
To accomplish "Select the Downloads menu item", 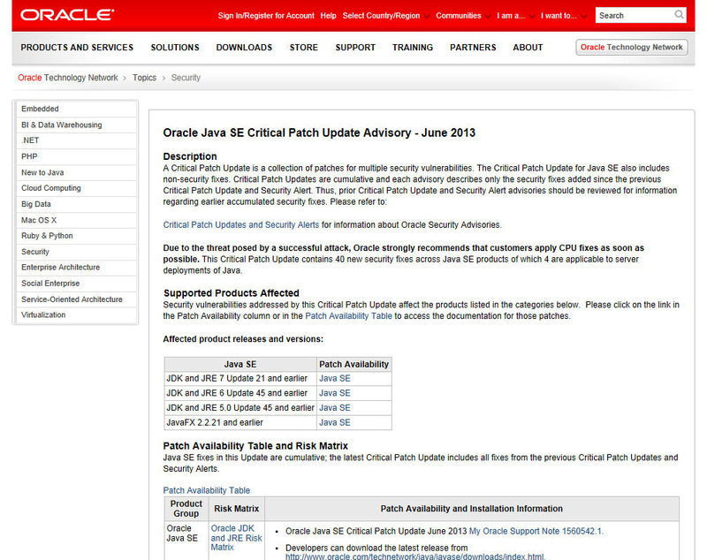I will [244, 48].
